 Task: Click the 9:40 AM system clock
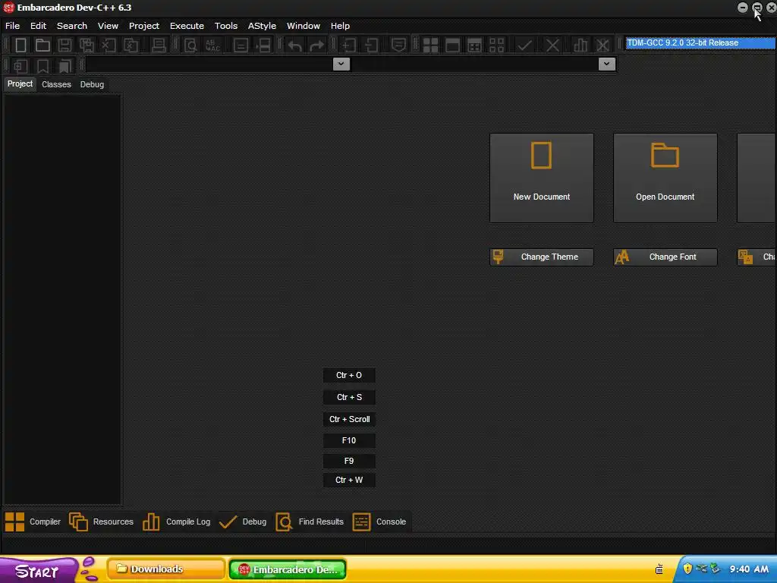pyautogui.click(x=749, y=569)
